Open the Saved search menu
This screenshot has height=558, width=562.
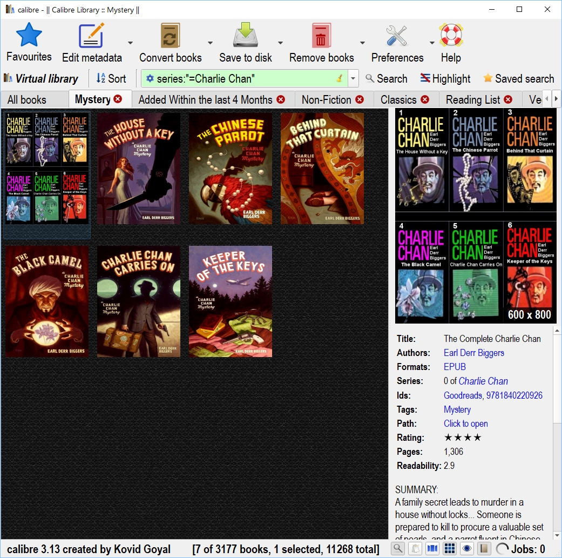coord(518,78)
